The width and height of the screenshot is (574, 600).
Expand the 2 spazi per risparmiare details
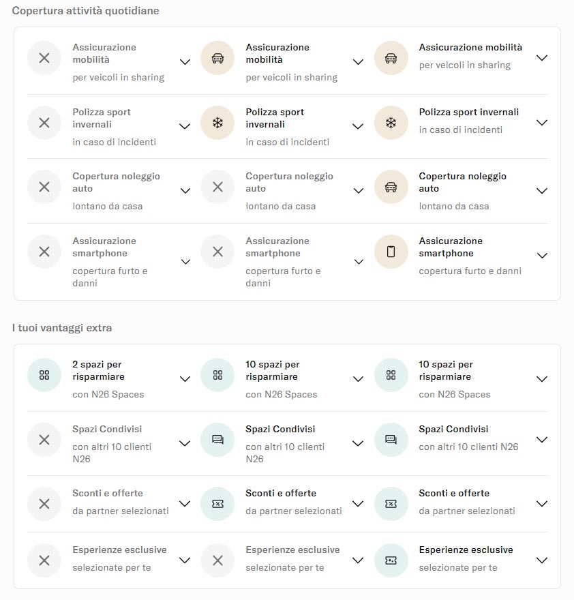tap(185, 379)
